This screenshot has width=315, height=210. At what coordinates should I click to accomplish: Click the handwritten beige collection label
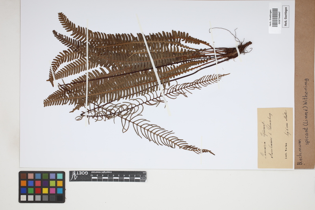tap(275, 138)
